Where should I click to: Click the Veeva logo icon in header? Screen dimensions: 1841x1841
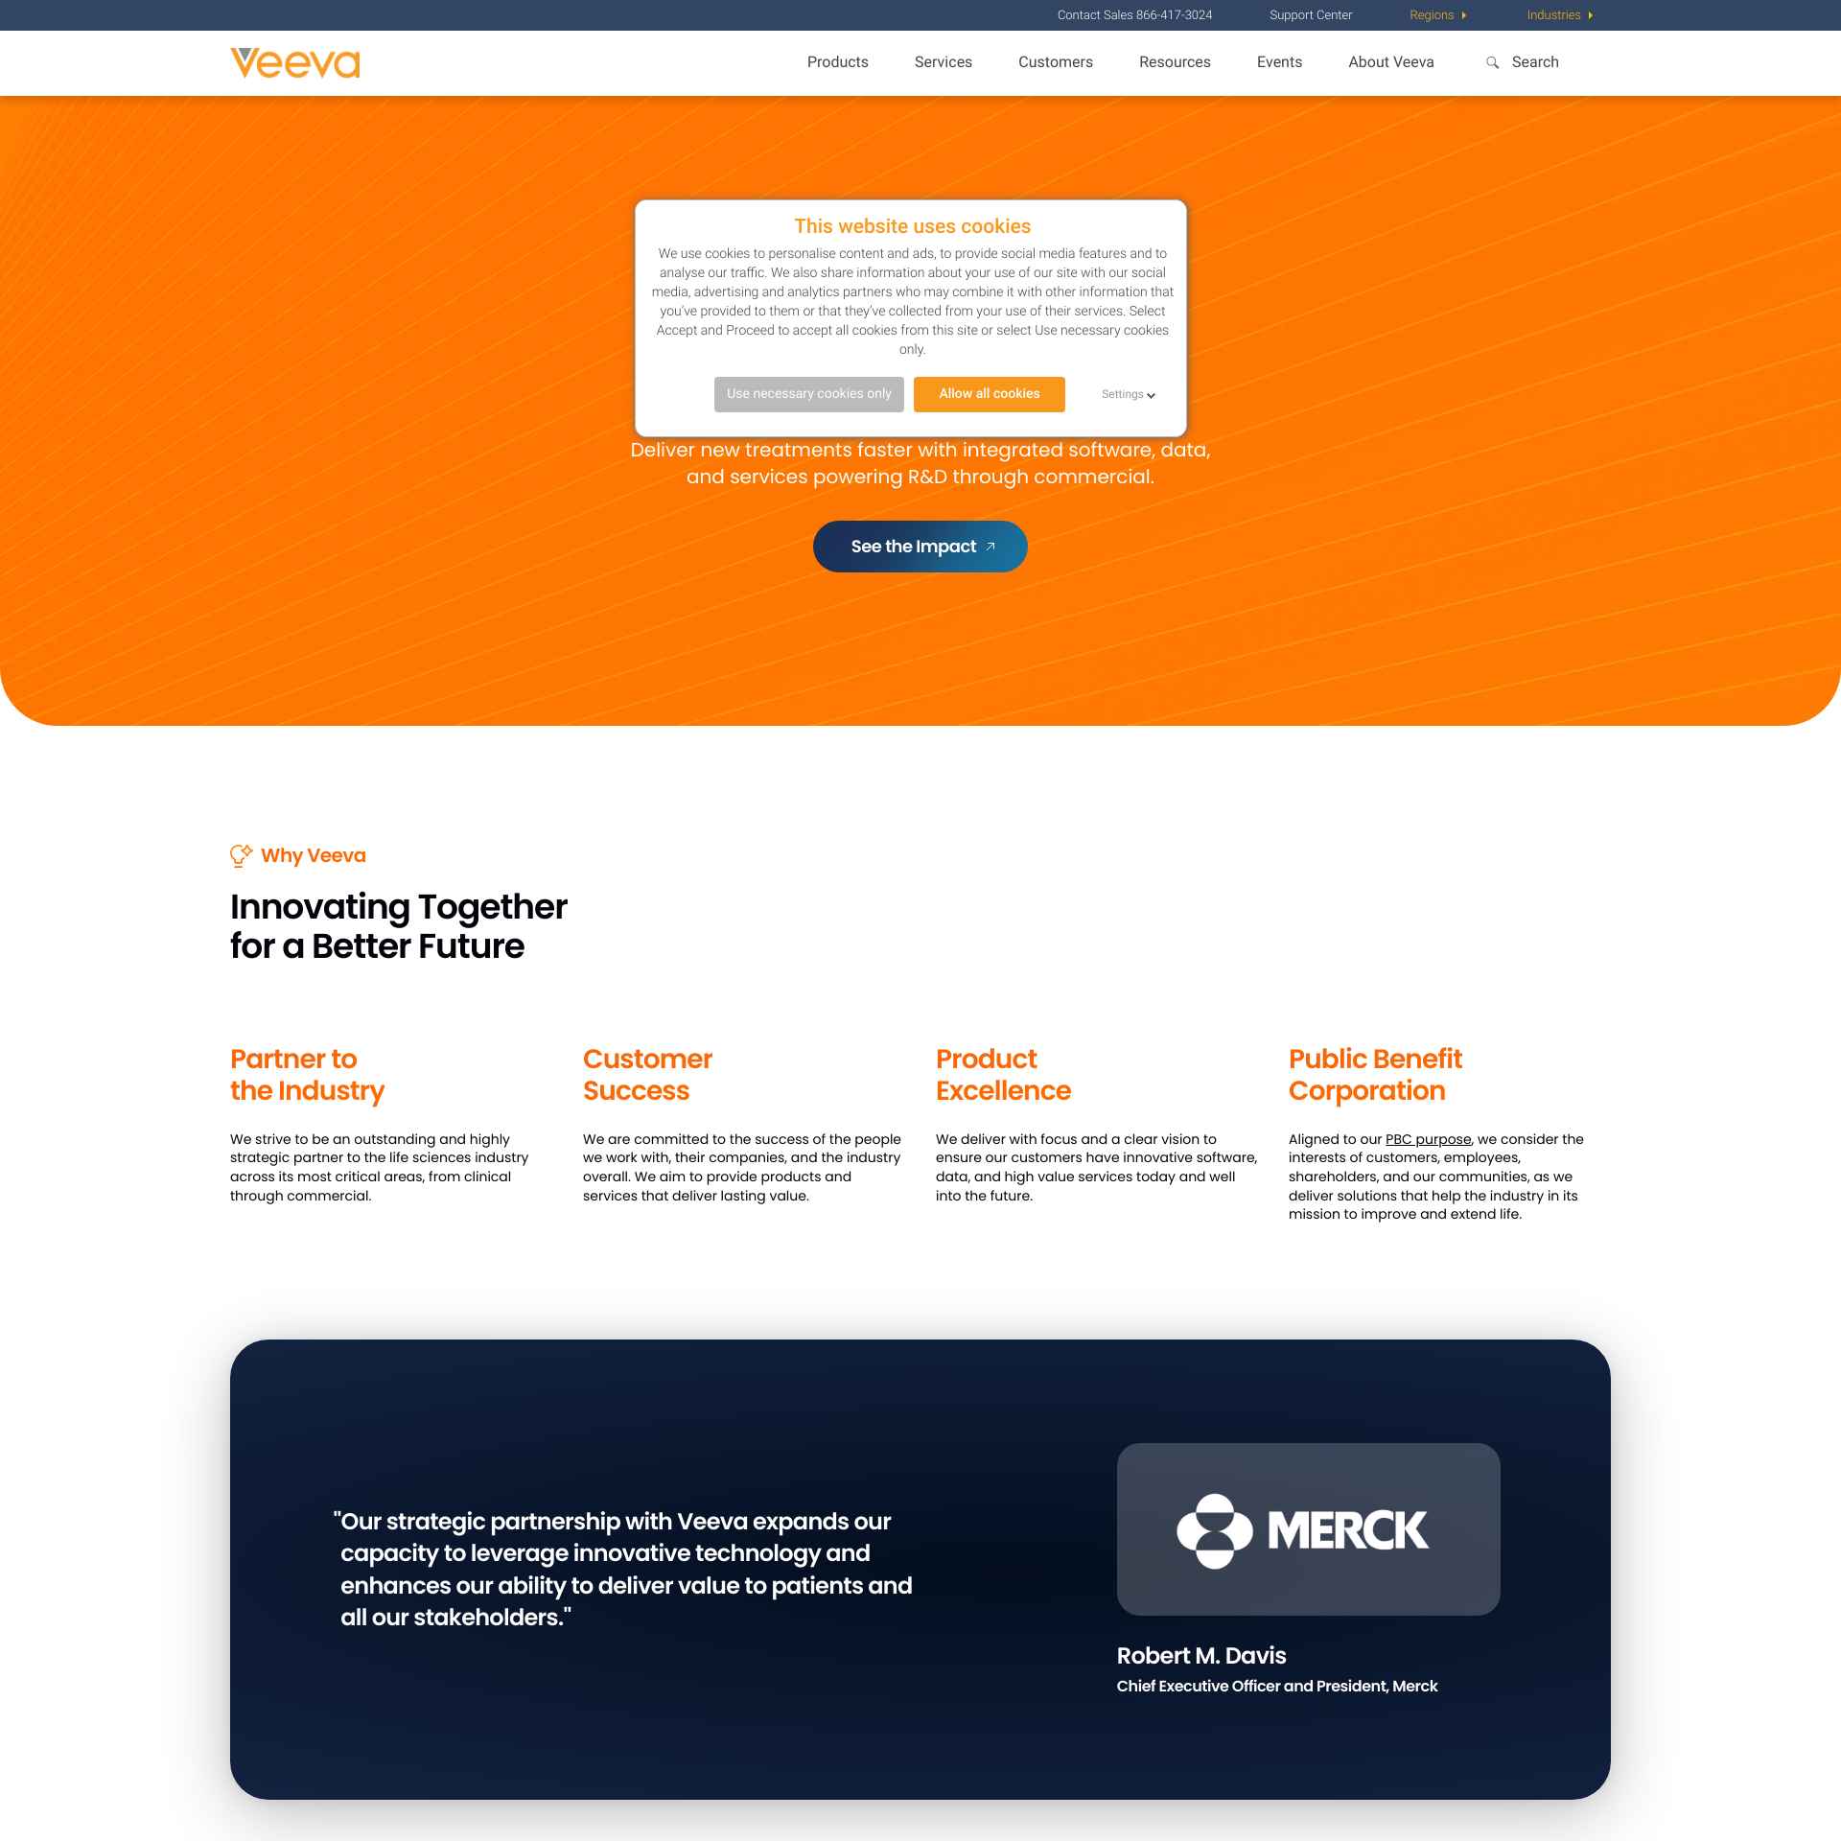(x=296, y=62)
